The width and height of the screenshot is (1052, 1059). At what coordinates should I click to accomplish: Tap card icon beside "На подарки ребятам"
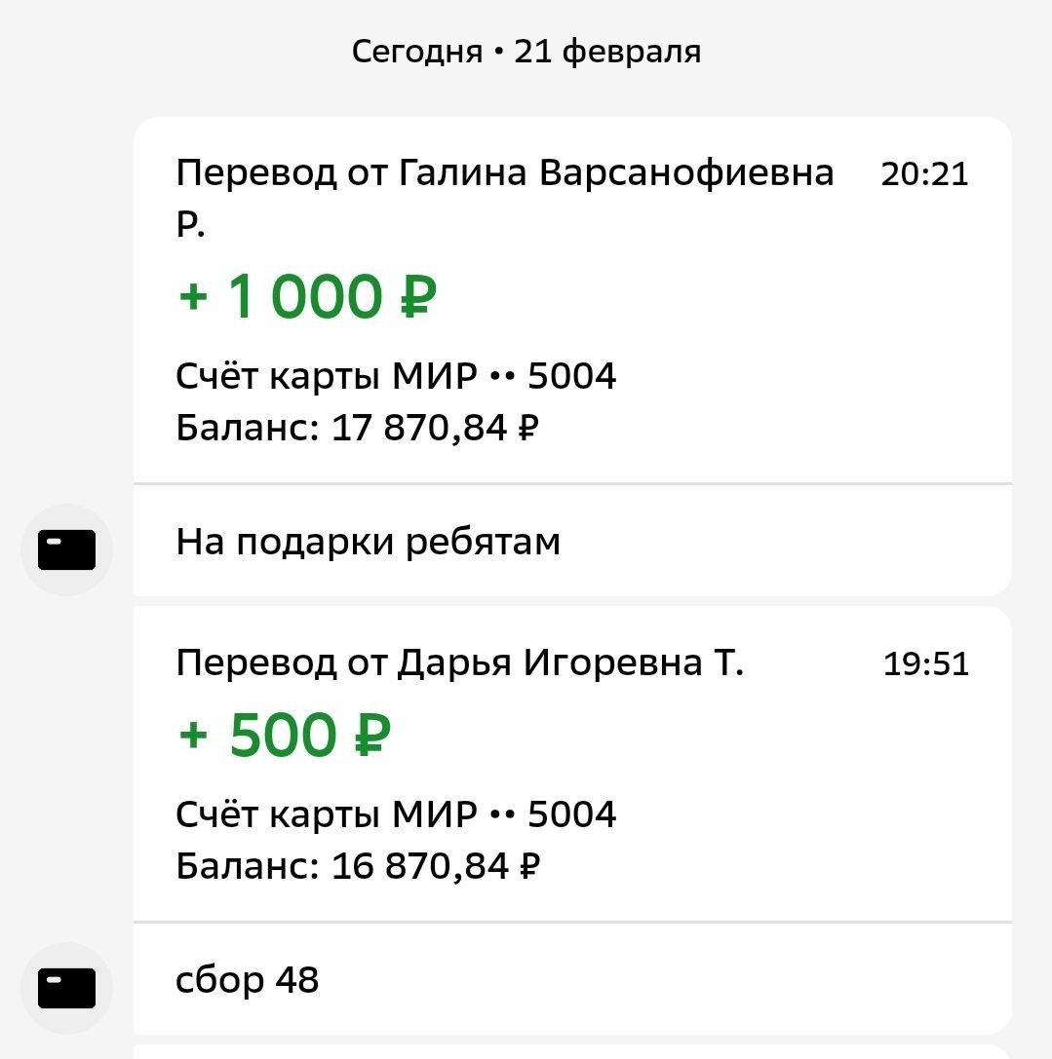[66, 549]
